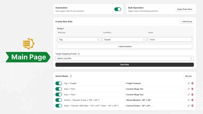Click the Finish = "Artwork" rule text
The height and width of the screenshot is (114, 203).
pyautogui.click(x=82, y=100)
